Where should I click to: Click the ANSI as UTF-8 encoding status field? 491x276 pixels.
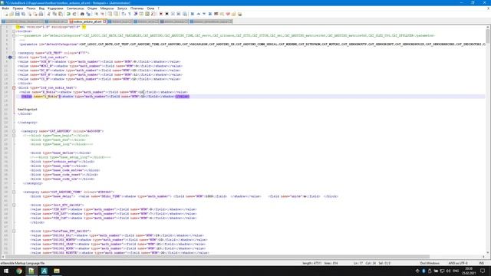[458, 263]
